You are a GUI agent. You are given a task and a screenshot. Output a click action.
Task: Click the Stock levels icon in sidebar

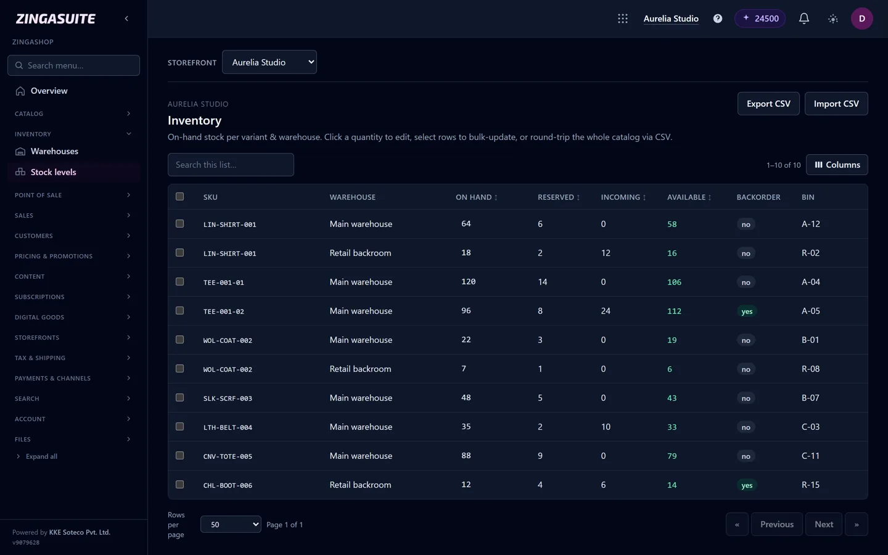20,172
